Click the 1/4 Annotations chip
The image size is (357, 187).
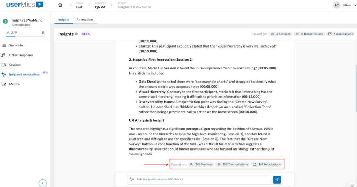coord(267,164)
